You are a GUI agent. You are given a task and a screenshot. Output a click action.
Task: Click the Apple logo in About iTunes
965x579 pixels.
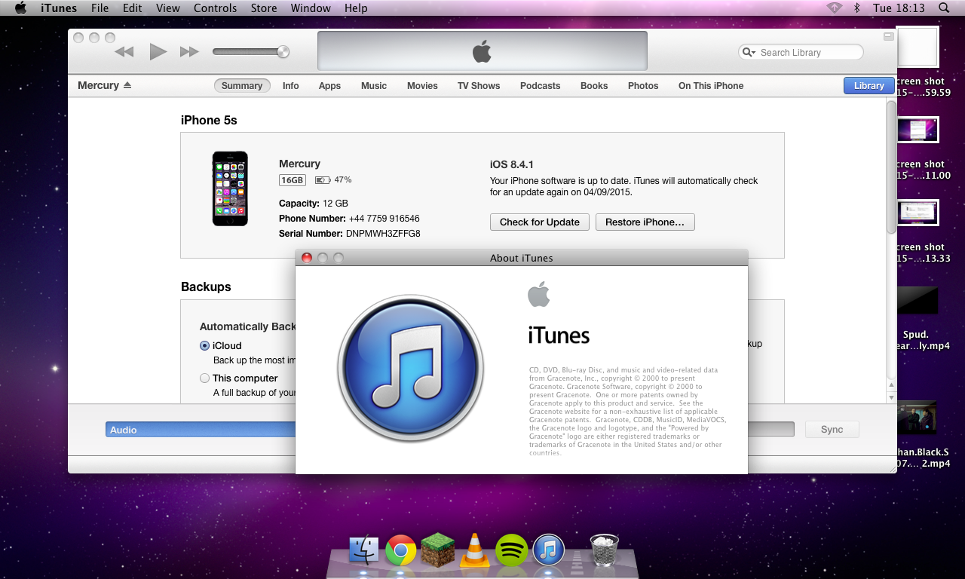[x=538, y=295]
